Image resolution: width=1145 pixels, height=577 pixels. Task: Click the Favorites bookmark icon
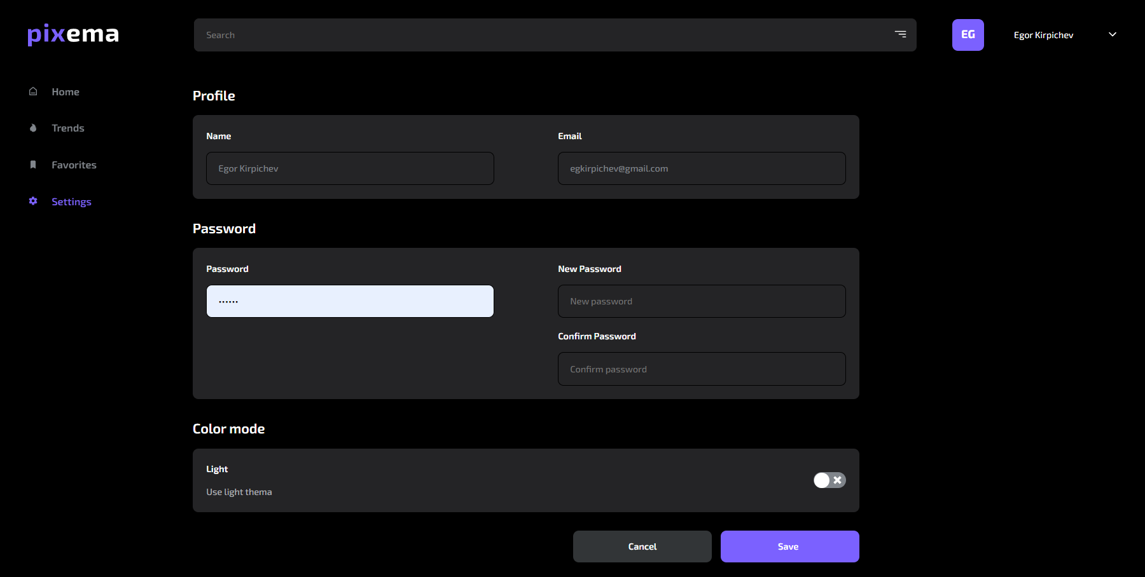click(32, 165)
